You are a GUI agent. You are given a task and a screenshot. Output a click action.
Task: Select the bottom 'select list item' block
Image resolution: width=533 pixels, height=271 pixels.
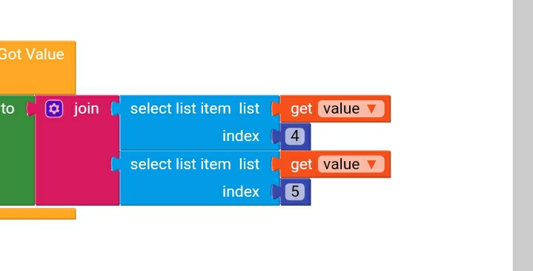pyautogui.click(x=200, y=178)
